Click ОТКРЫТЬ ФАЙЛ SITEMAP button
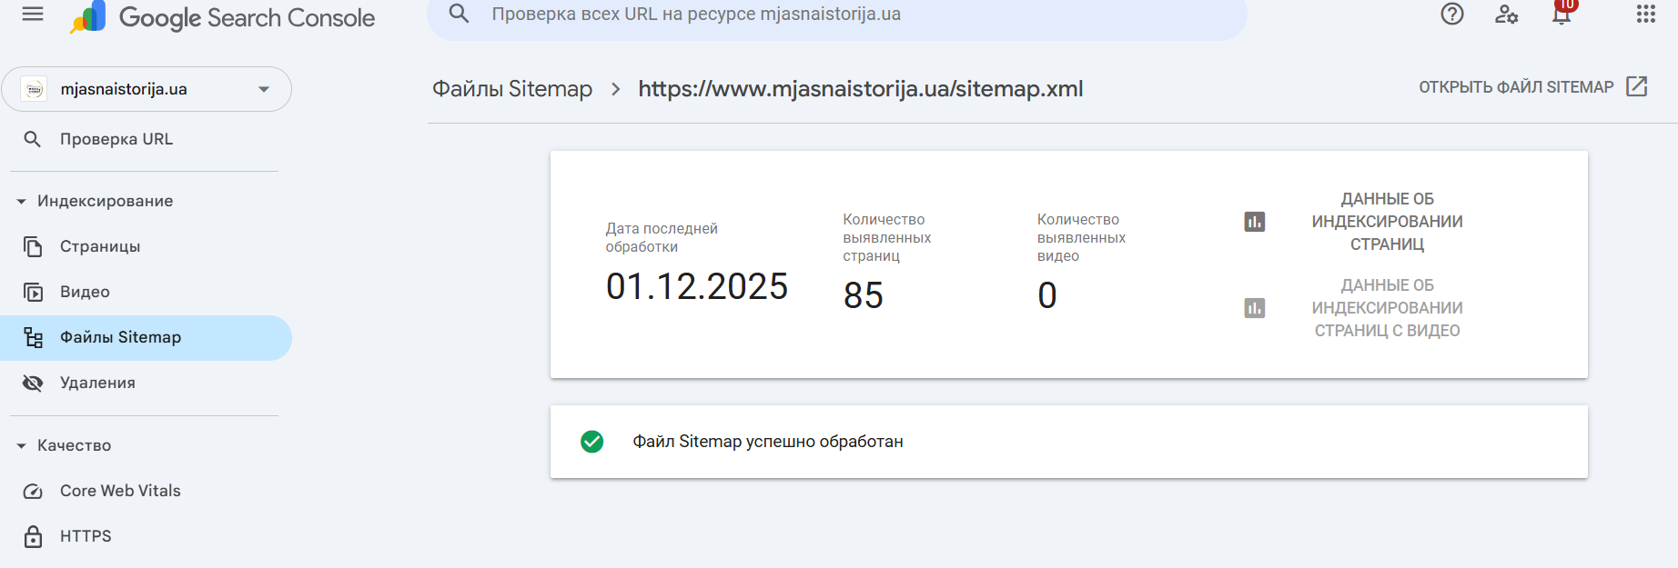 pos(1533,87)
